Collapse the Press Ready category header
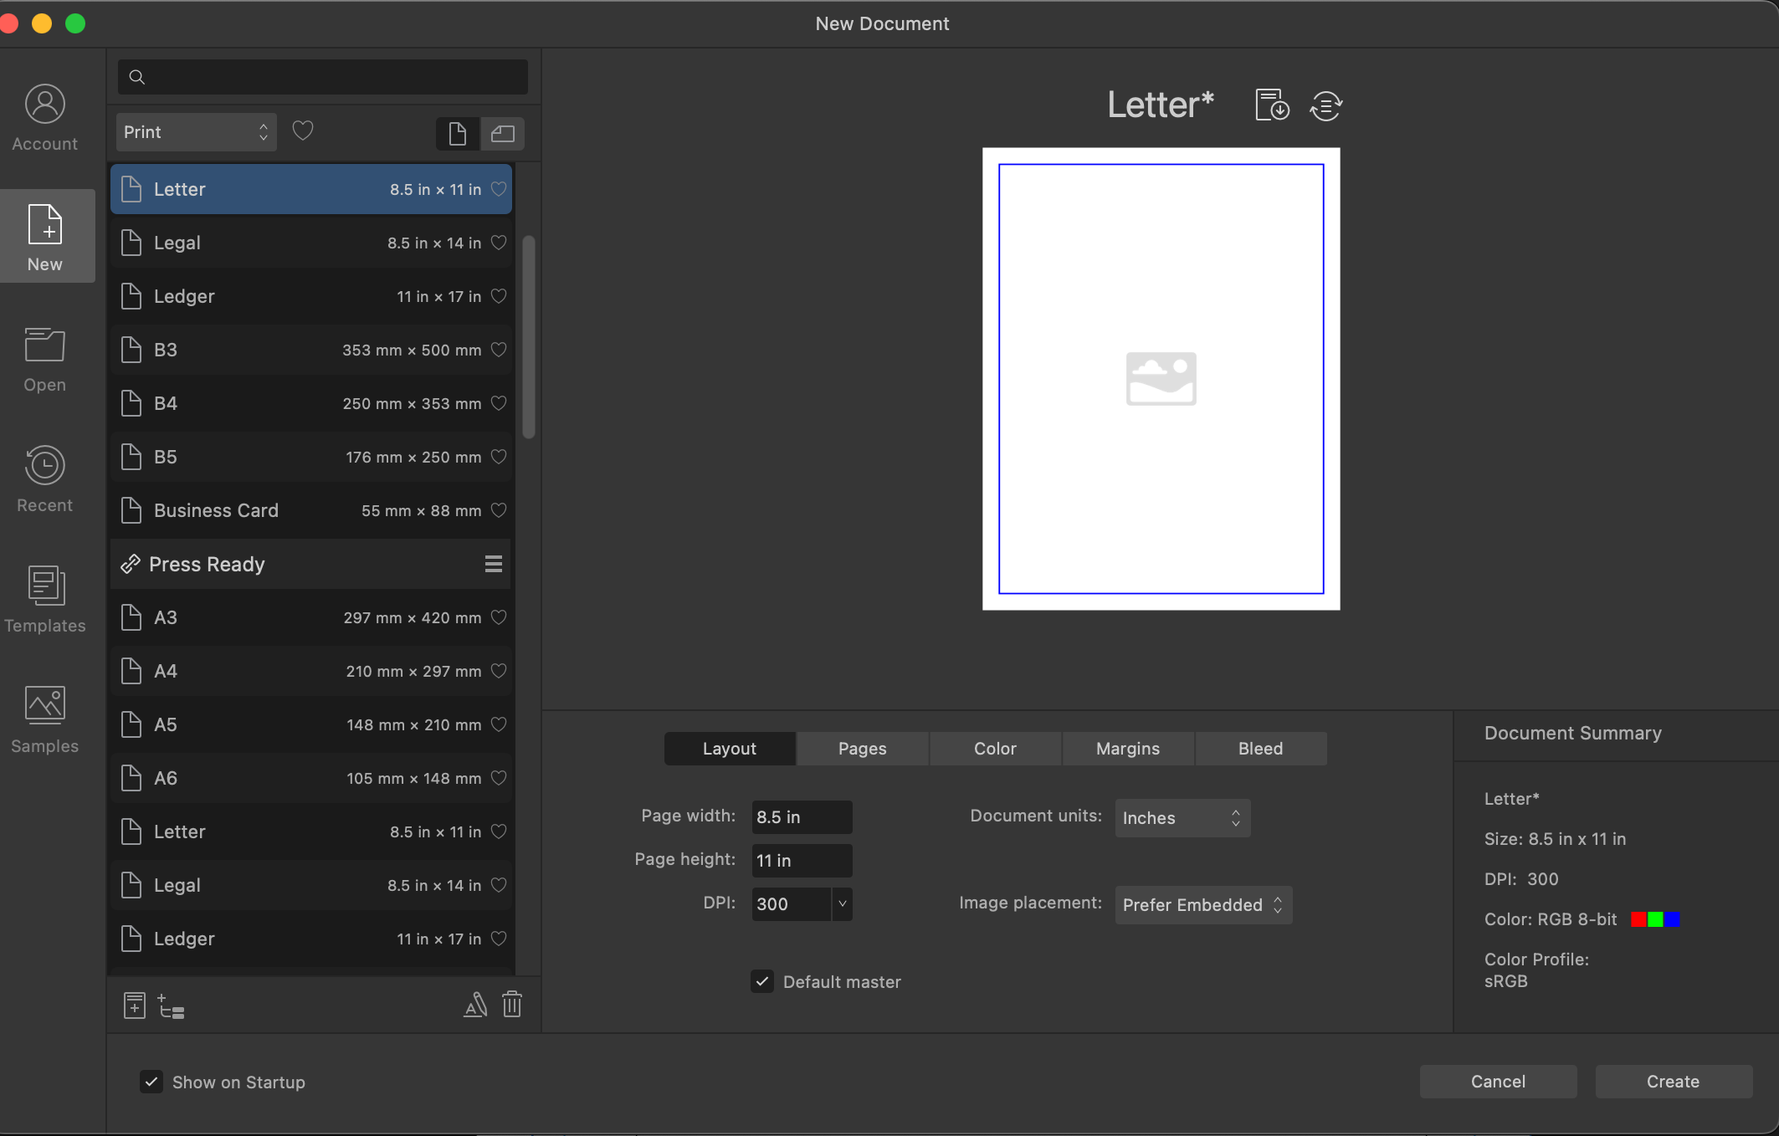This screenshot has height=1136, width=1779. (310, 564)
